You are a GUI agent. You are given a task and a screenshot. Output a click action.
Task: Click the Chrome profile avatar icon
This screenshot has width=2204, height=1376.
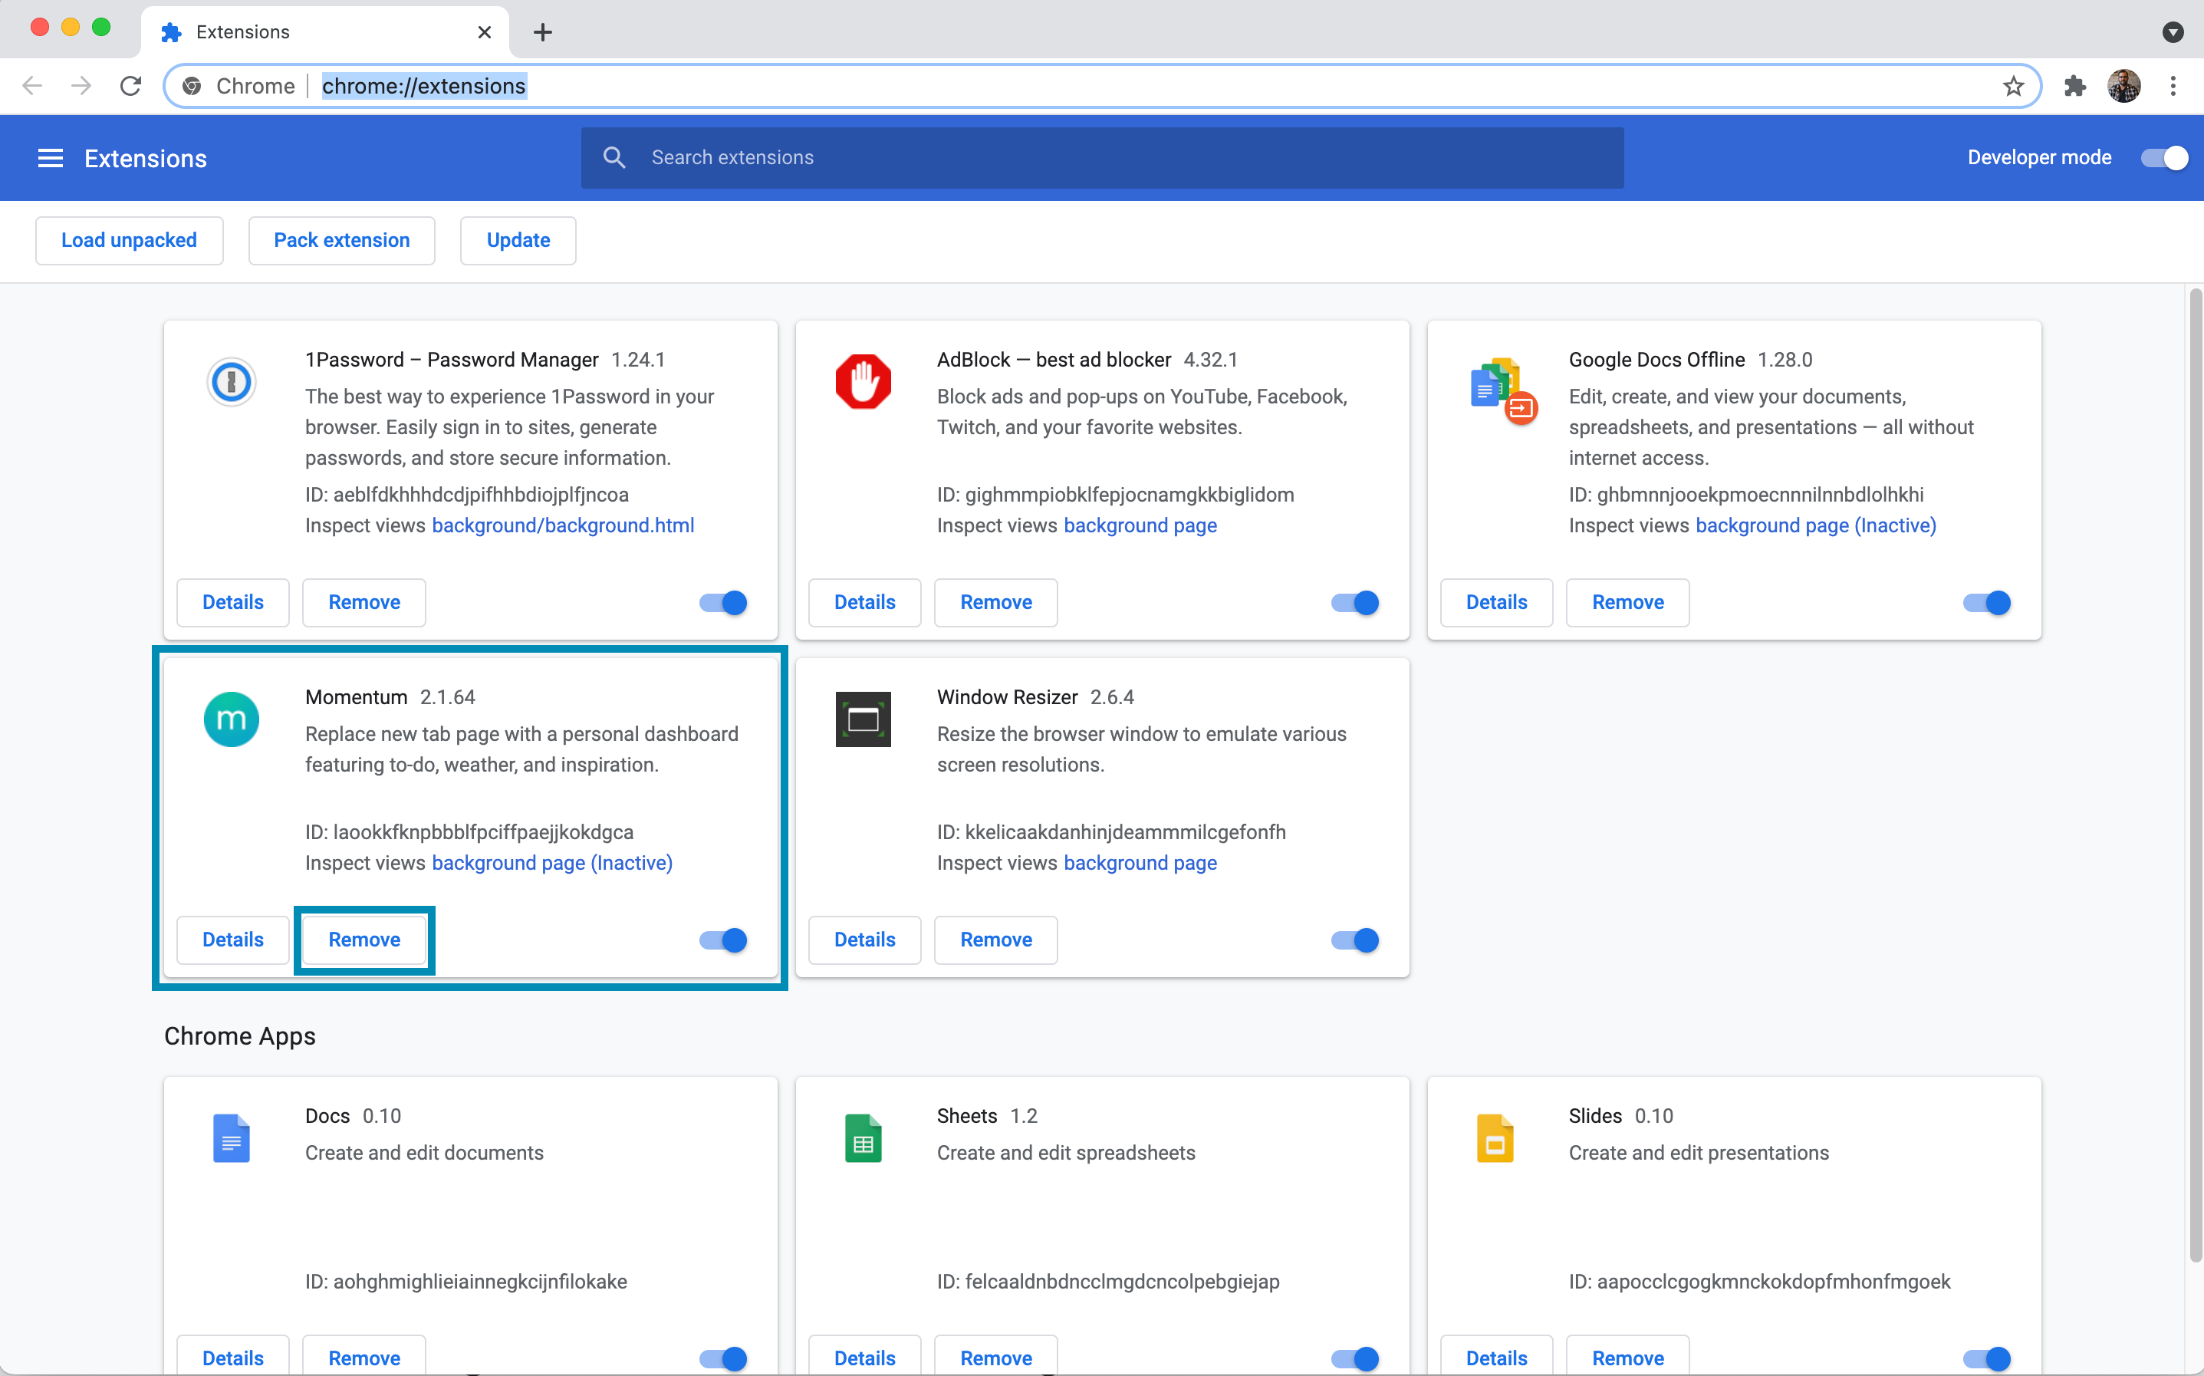2125,87
